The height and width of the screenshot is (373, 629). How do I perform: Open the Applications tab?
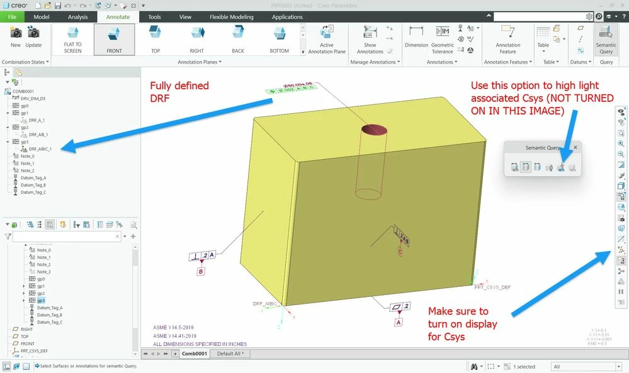pyautogui.click(x=287, y=17)
